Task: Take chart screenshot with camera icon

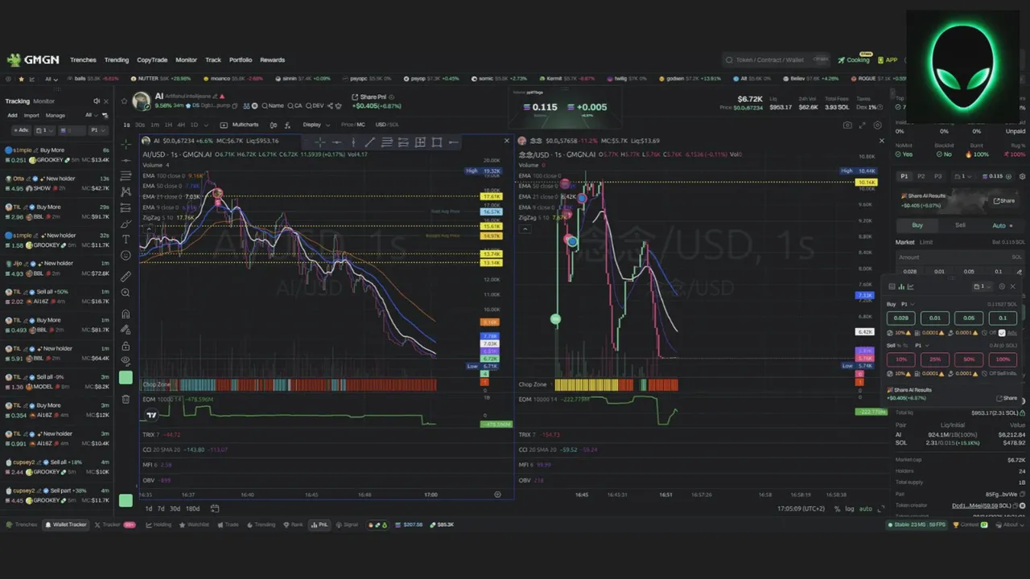Action: click(847, 125)
